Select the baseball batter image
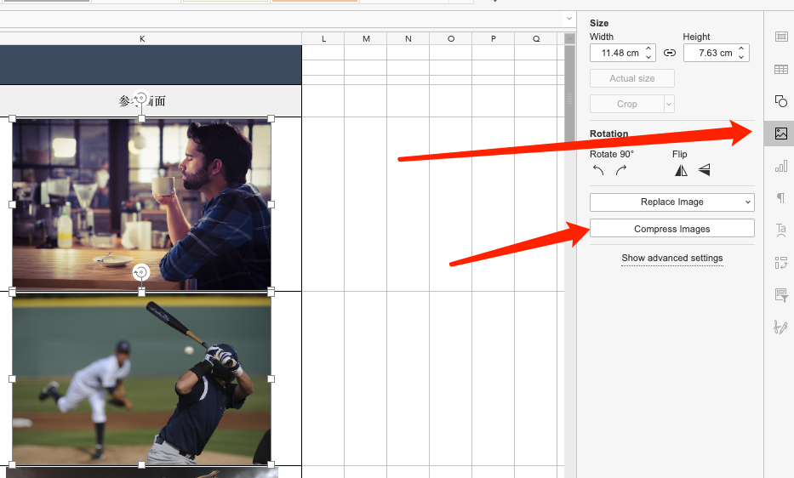This screenshot has width=794, height=478. (x=141, y=378)
